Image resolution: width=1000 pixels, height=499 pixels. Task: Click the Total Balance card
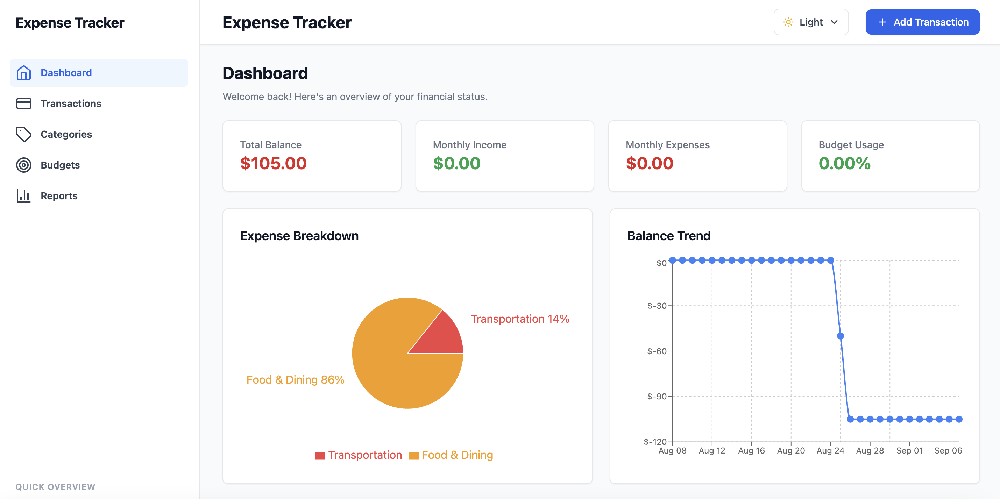tap(312, 156)
